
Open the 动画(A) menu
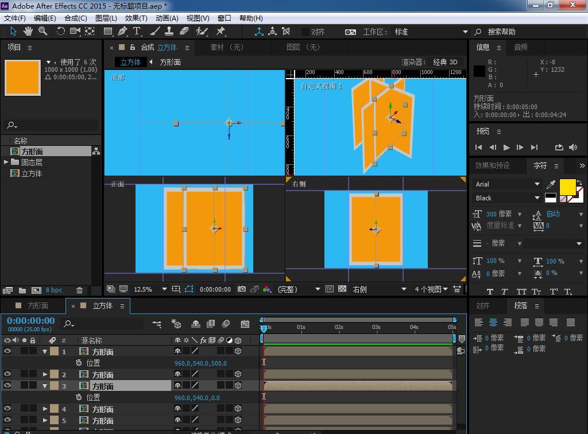[x=167, y=18]
